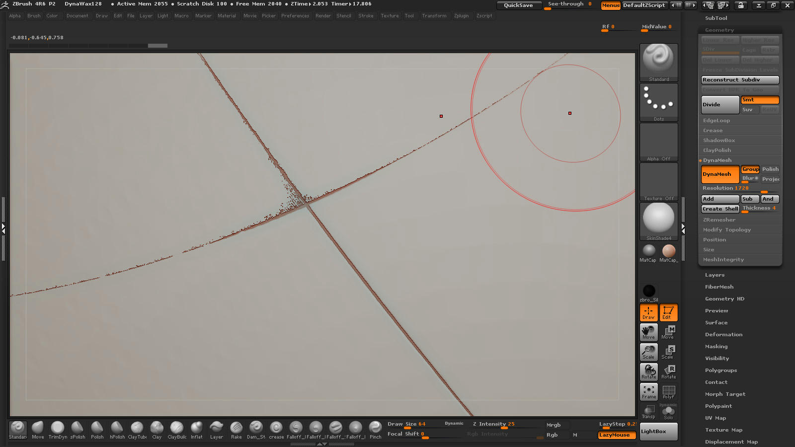
Task: Activate the Scale transform gizmo (S)
Action: (x=669, y=352)
